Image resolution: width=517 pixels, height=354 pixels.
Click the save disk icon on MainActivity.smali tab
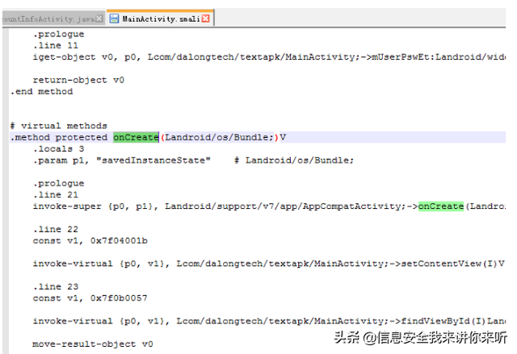(114, 19)
